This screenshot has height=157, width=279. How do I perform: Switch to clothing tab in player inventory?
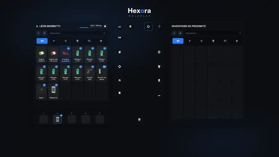(77, 41)
